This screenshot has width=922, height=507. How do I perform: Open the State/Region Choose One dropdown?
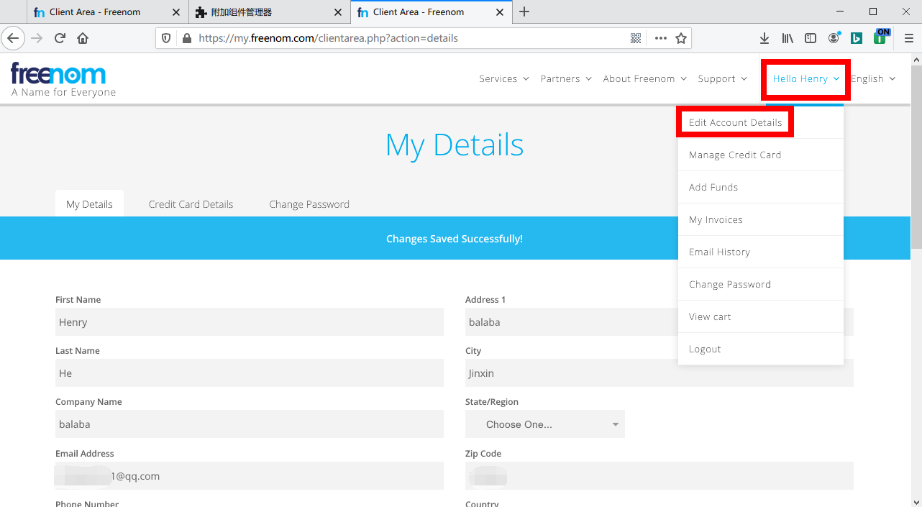pyautogui.click(x=544, y=424)
